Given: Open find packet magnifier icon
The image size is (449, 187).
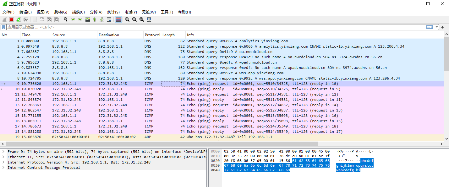Looking at the screenshot, I should point(66,19).
